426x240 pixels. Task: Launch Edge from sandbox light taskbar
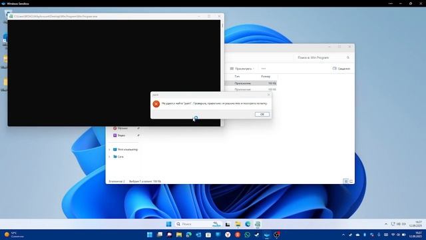pyautogui.click(x=248, y=224)
